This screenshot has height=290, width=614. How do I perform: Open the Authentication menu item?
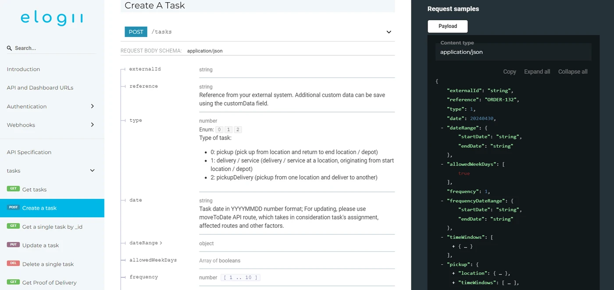tap(27, 106)
